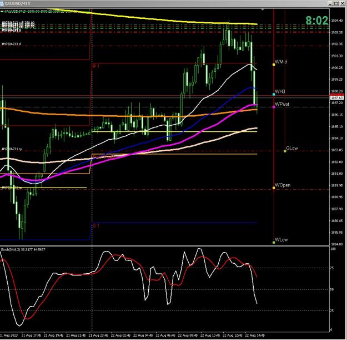Click the 22 Aug 12:45 time label
The image size is (347, 340).
click(233, 336)
